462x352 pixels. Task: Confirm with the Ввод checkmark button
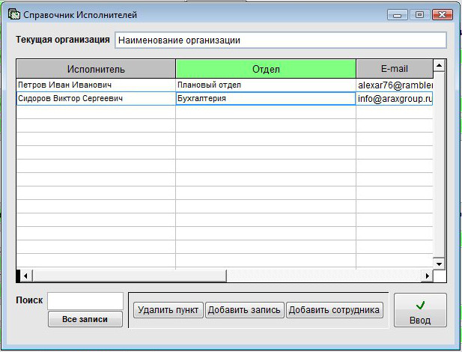click(420, 310)
